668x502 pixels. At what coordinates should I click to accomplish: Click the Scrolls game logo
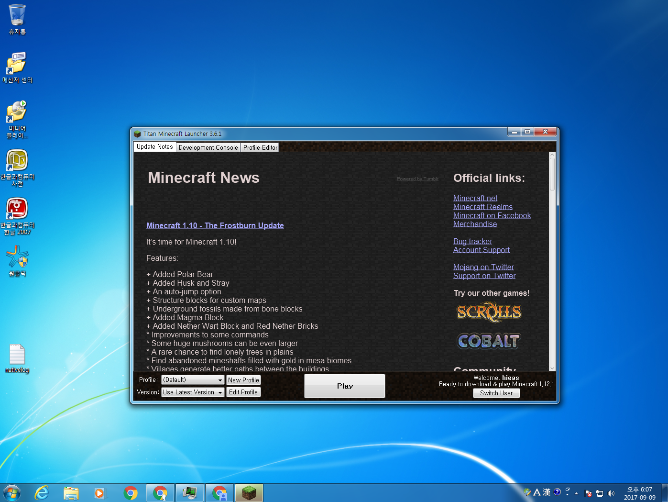click(x=489, y=312)
